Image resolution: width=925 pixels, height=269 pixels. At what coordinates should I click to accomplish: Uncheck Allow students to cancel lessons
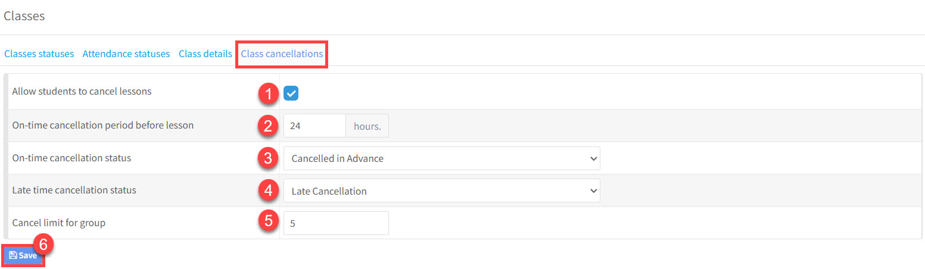291,93
